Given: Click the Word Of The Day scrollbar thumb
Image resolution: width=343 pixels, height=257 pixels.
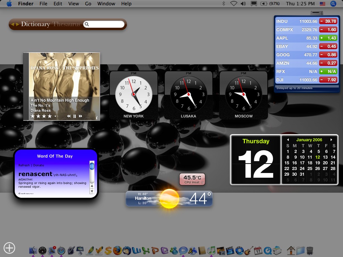Looking at the screenshot, I should [92, 166].
